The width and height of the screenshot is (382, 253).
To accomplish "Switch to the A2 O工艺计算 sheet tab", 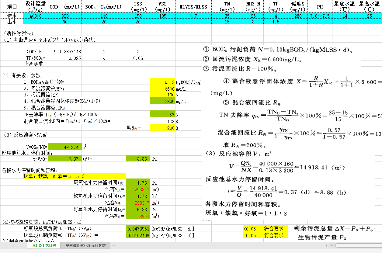I will coord(44,245).
